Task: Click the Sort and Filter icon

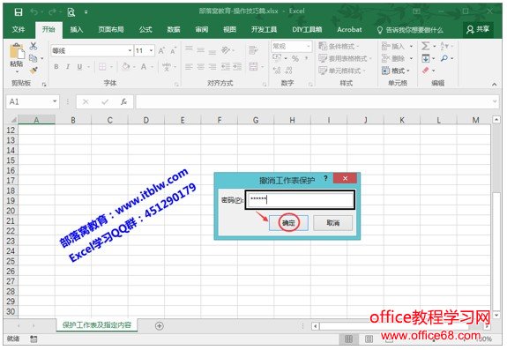Action: 444,46
